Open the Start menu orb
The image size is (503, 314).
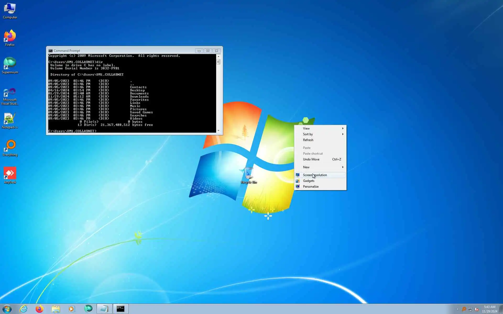(7, 309)
